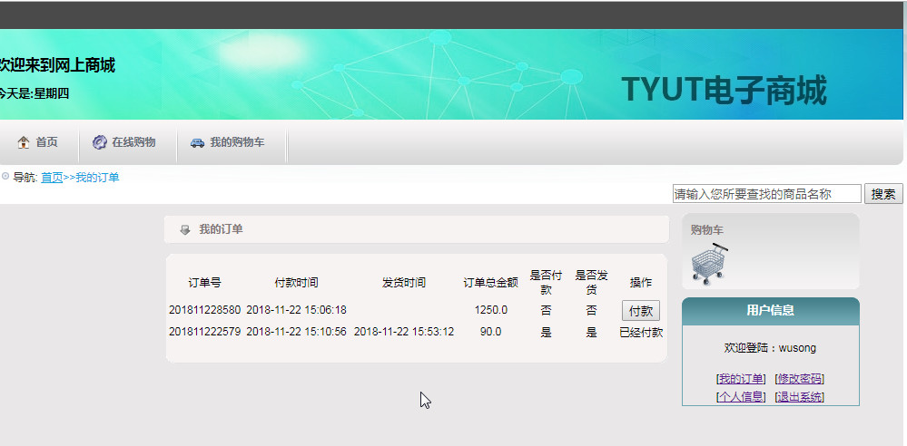Click the TYUT电子商城 banner title

click(x=725, y=91)
